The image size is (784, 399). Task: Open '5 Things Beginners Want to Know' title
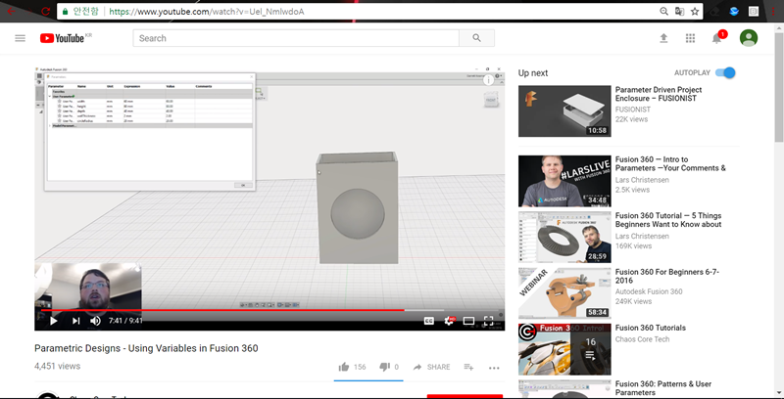(x=668, y=220)
